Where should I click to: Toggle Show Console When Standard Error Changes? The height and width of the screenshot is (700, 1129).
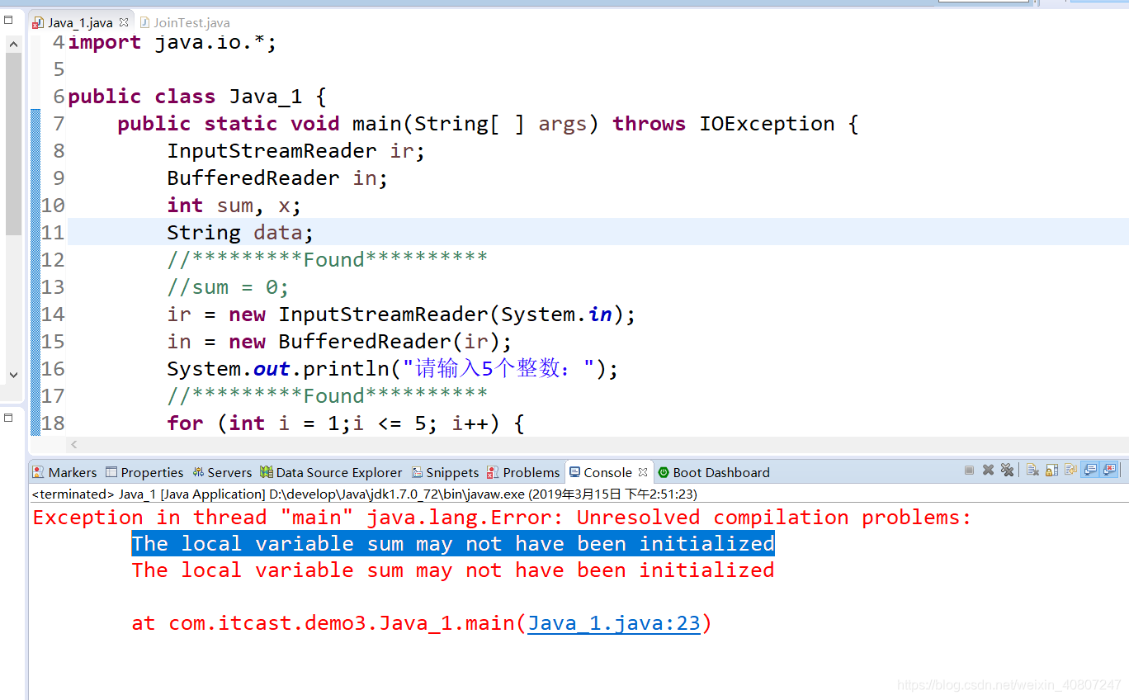1109,470
